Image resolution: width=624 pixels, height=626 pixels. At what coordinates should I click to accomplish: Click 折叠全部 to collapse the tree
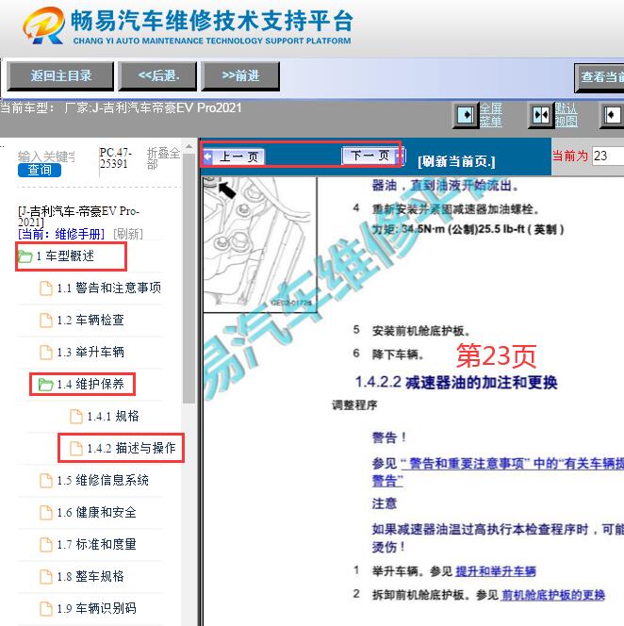(163, 158)
